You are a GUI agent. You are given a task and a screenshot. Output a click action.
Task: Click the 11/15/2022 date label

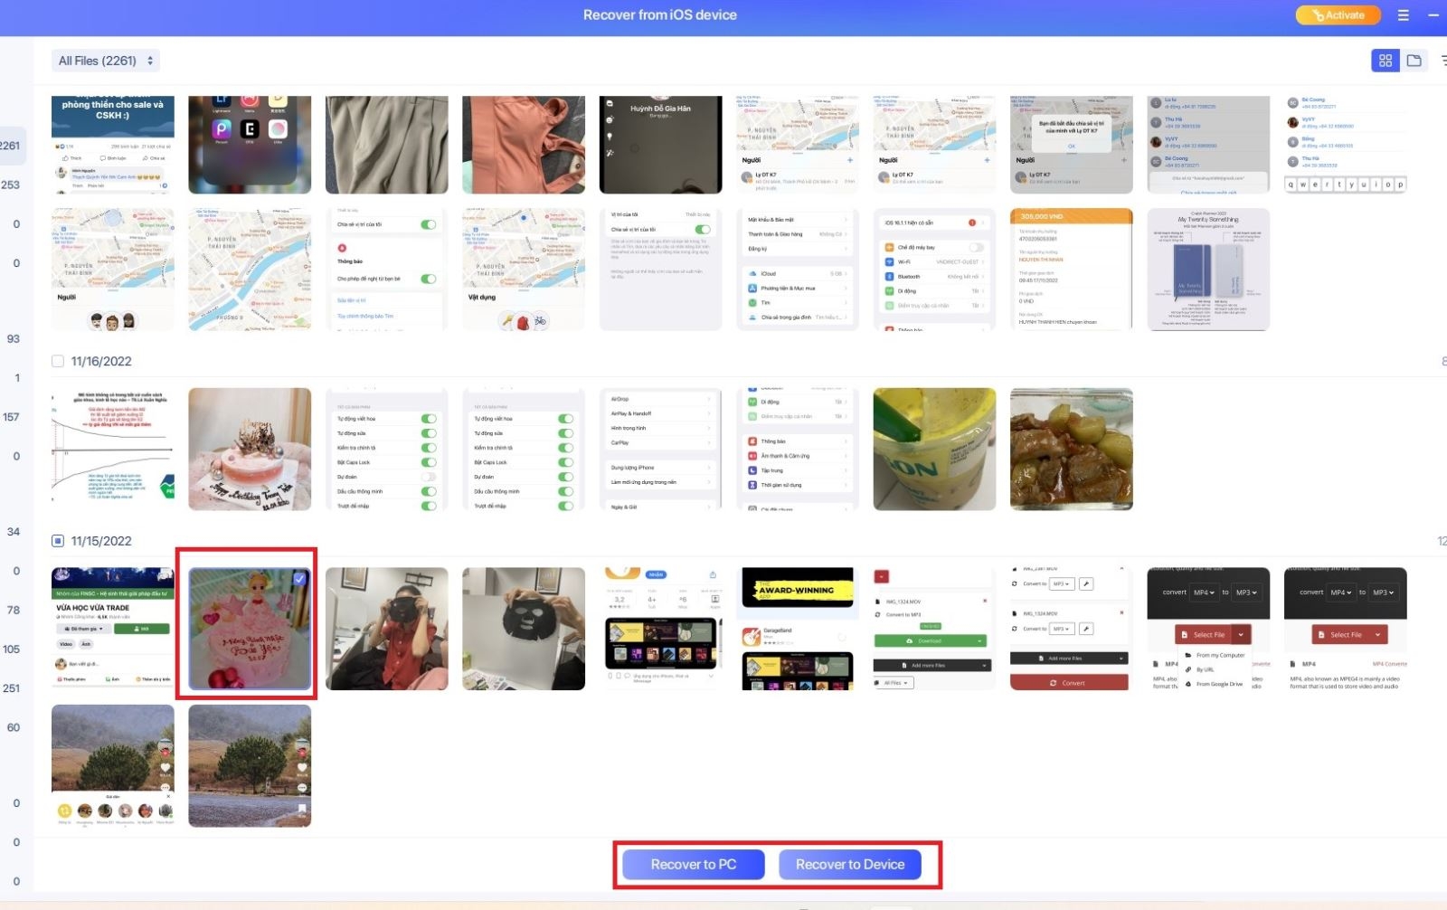click(x=101, y=541)
